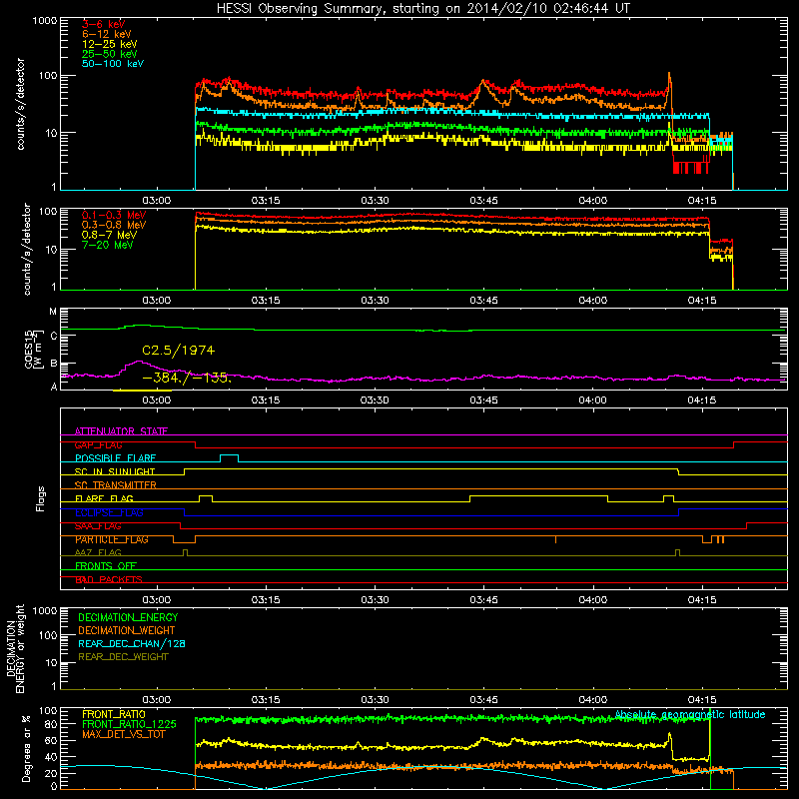Select the 3-6 keV legend label
This screenshot has height=799, width=799.
(x=103, y=24)
